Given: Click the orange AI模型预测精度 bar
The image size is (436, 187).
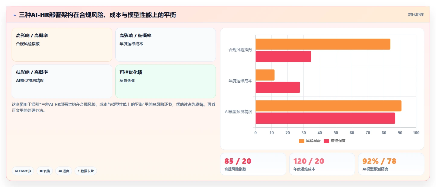Looking at the screenshot, I should (x=329, y=106).
